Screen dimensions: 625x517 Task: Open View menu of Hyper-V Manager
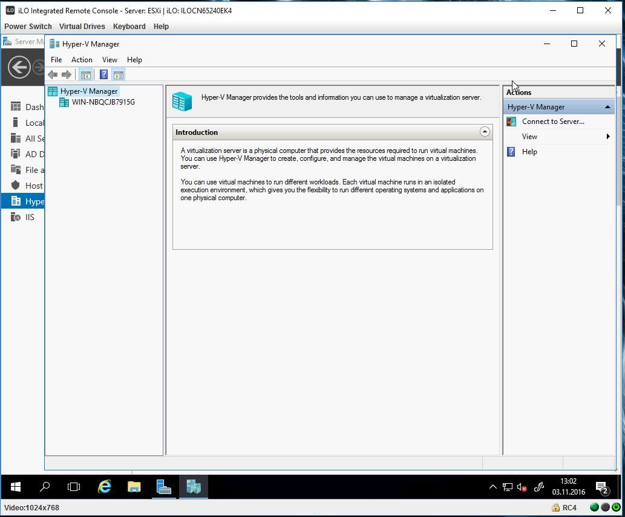110,60
